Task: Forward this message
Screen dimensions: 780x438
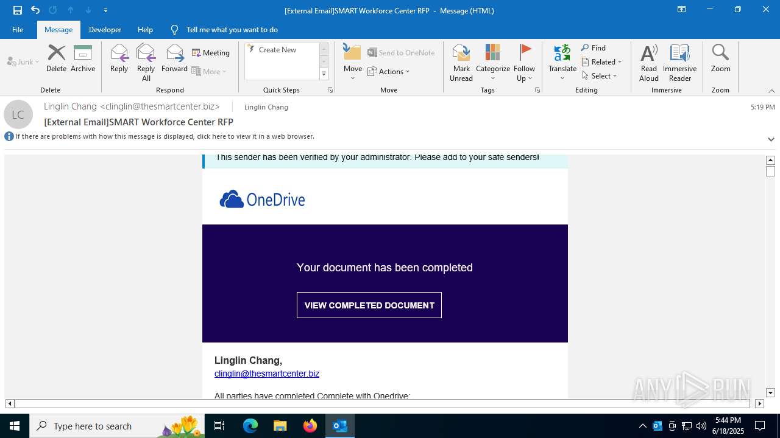Action: (174, 59)
